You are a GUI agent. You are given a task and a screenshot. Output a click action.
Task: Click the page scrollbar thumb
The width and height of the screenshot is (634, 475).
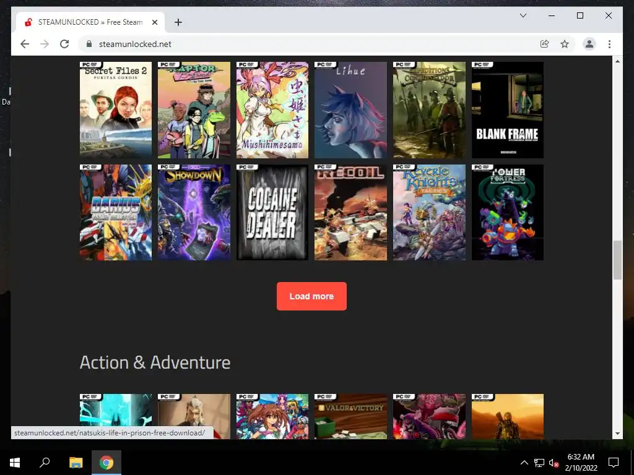tap(617, 260)
